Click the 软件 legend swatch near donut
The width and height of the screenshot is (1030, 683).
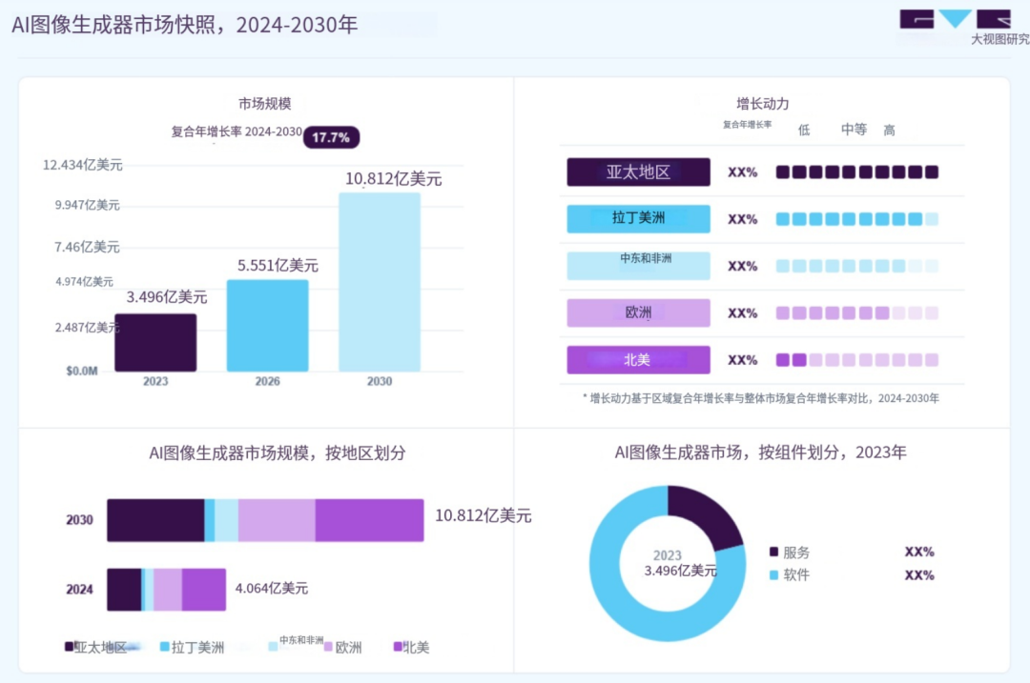click(773, 574)
